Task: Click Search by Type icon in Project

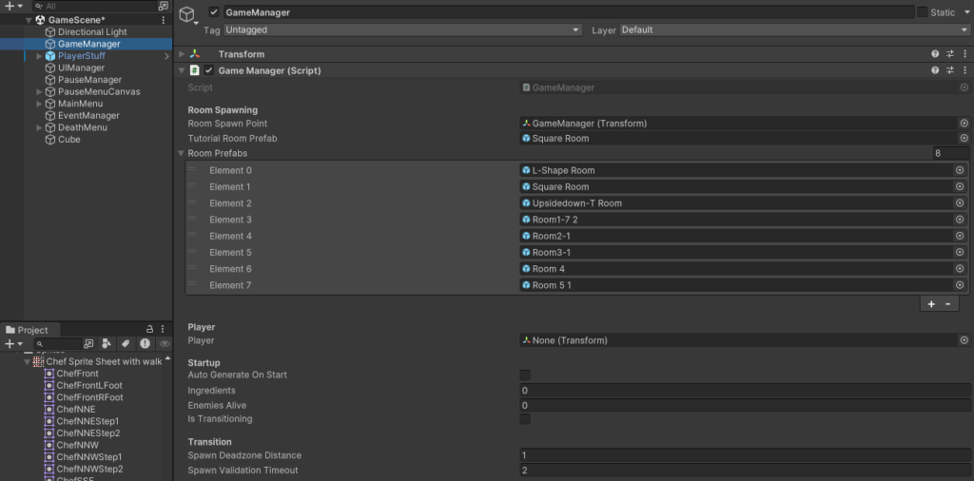Action: [107, 344]
